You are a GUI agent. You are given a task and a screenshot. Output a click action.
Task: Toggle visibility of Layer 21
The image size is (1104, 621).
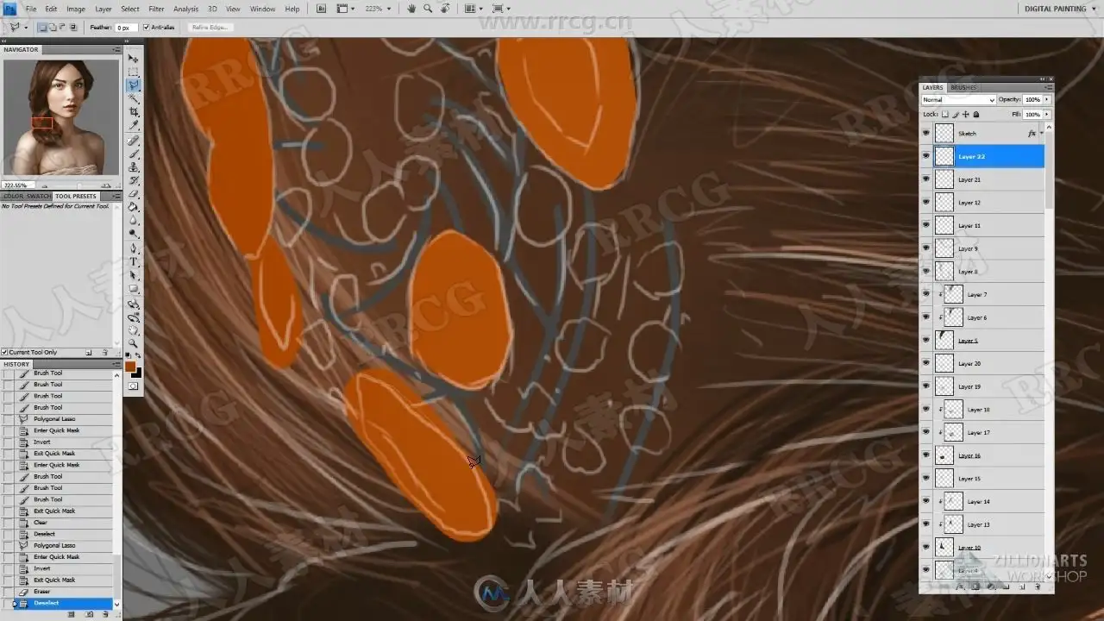click(926, 179)
